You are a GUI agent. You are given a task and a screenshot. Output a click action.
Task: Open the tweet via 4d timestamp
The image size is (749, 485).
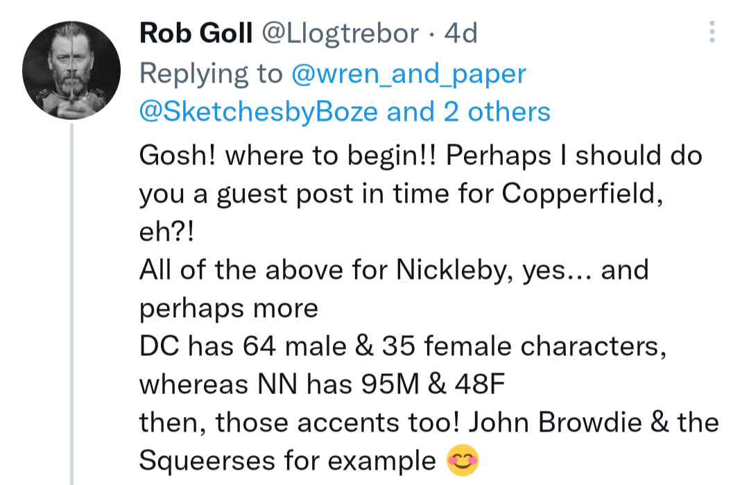point(460,33)
